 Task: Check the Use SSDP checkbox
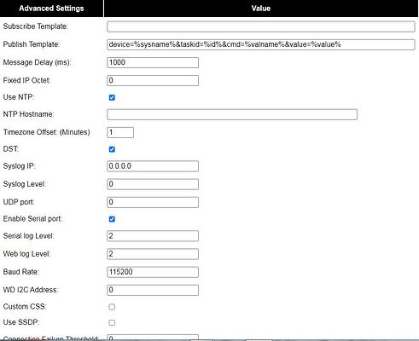tap(112, 322)
